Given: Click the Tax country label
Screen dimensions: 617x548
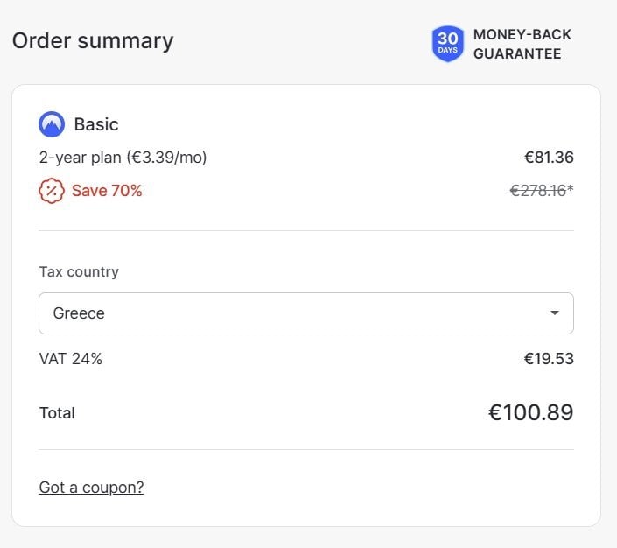Looking at the screenshot, I should (79, 272).
